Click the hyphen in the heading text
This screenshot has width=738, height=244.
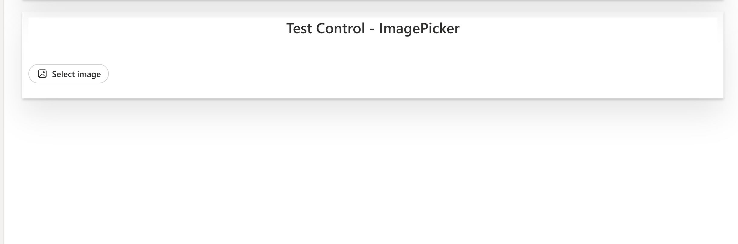pyautogui.click(x=372, y=29)
